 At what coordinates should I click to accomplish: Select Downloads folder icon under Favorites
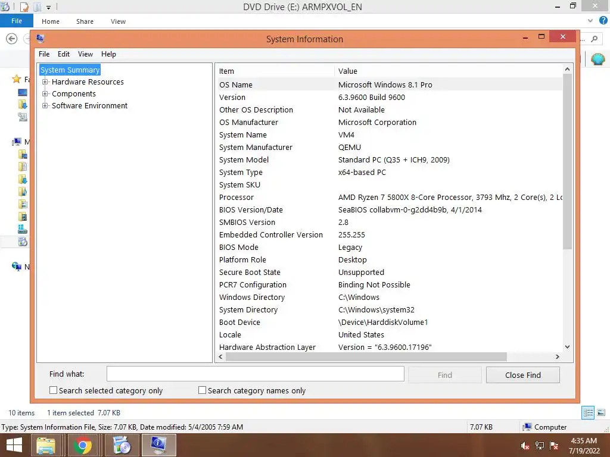(x=23, y=104)
